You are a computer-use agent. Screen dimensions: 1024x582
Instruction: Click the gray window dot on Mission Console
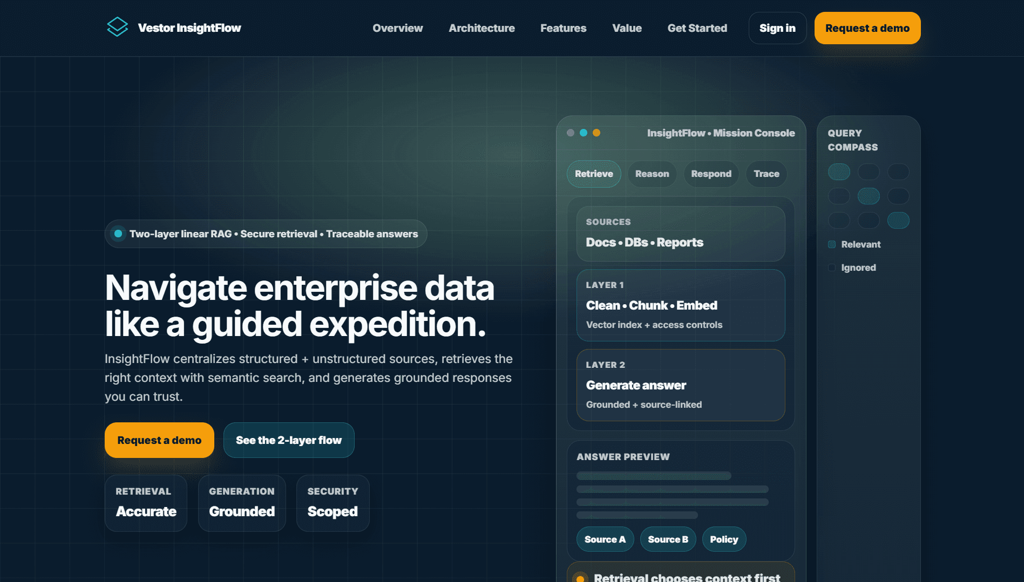(x=571, y=132)
